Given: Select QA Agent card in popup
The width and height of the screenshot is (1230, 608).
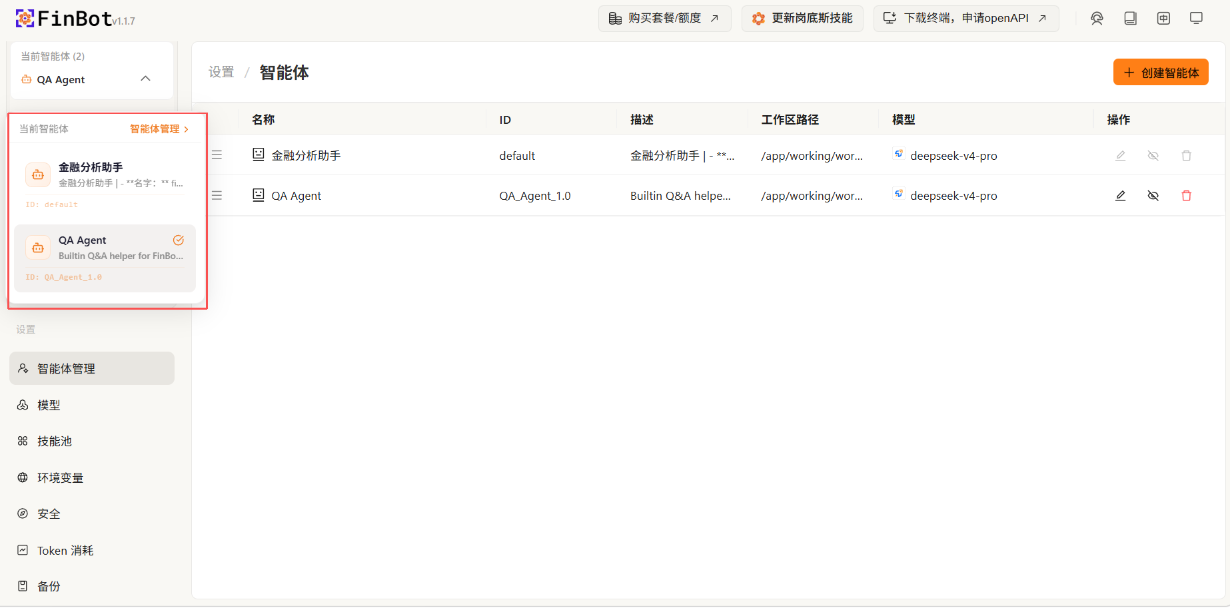Looking at the screenshot, I should [105, 258].
